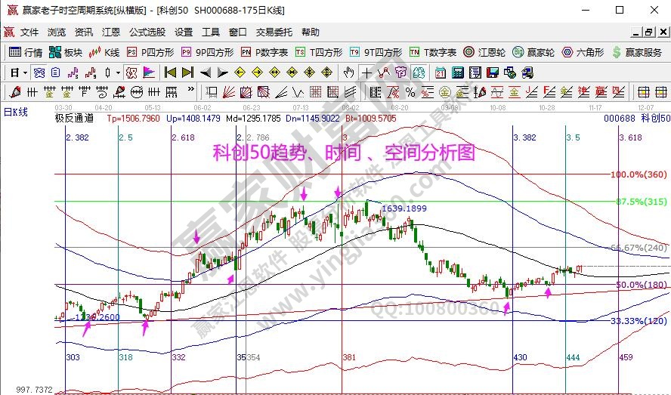Image resolution: width=671 pixels, height=395 pixels.
Task: Open the 江恩轮 Gann wheel tool
Action: pos(492,52)
